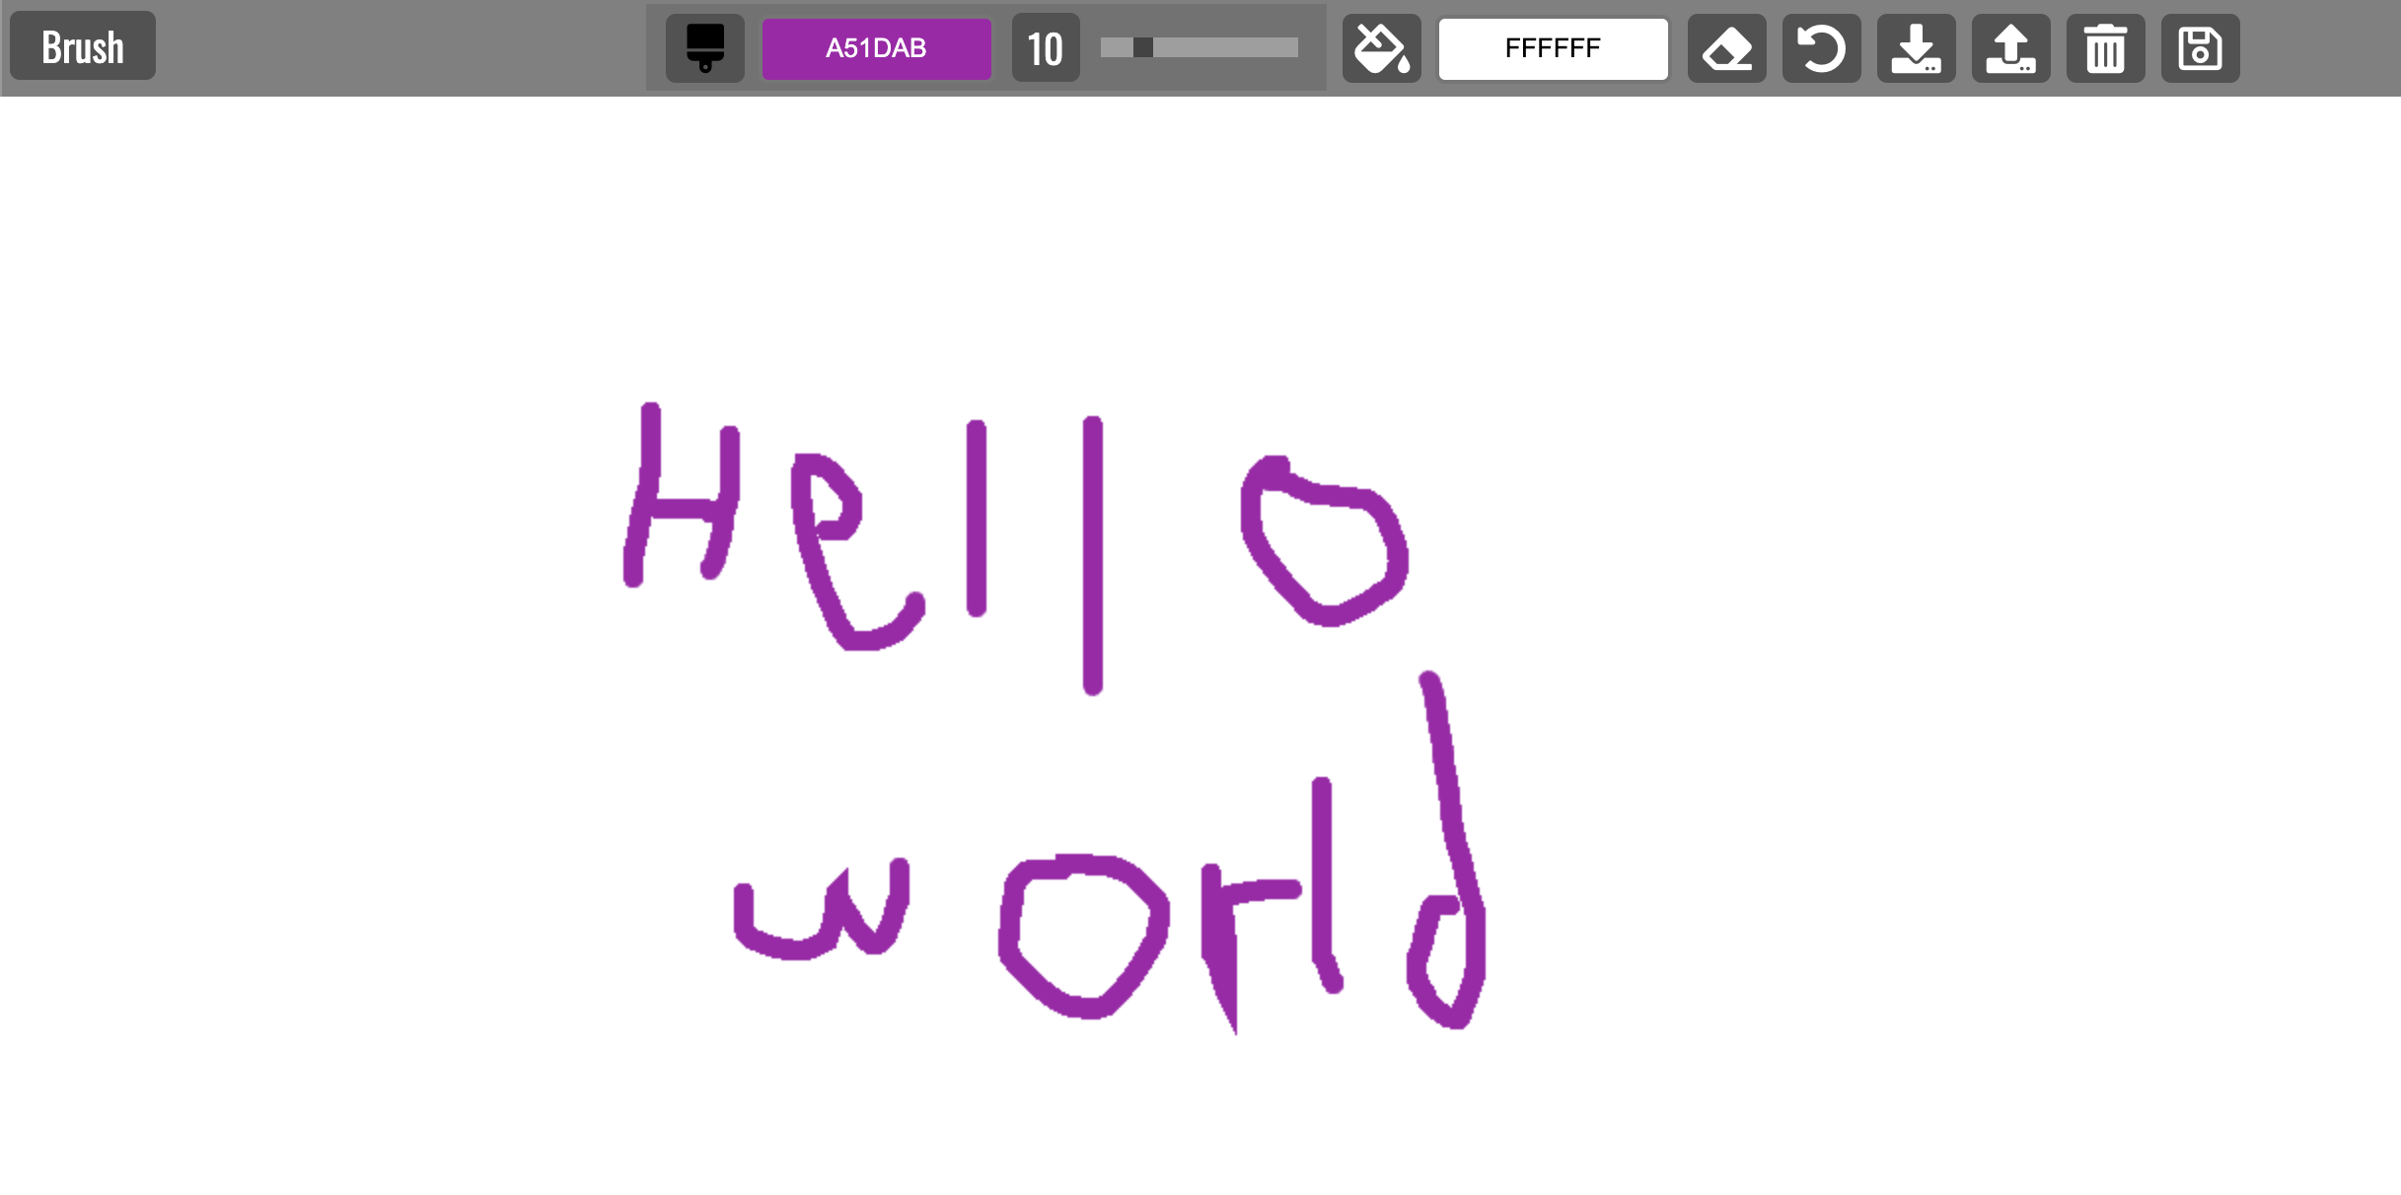Viewport: 2401px width, 1195px height.
Task: Activate the eraser tool
Action: (1726, 48)
